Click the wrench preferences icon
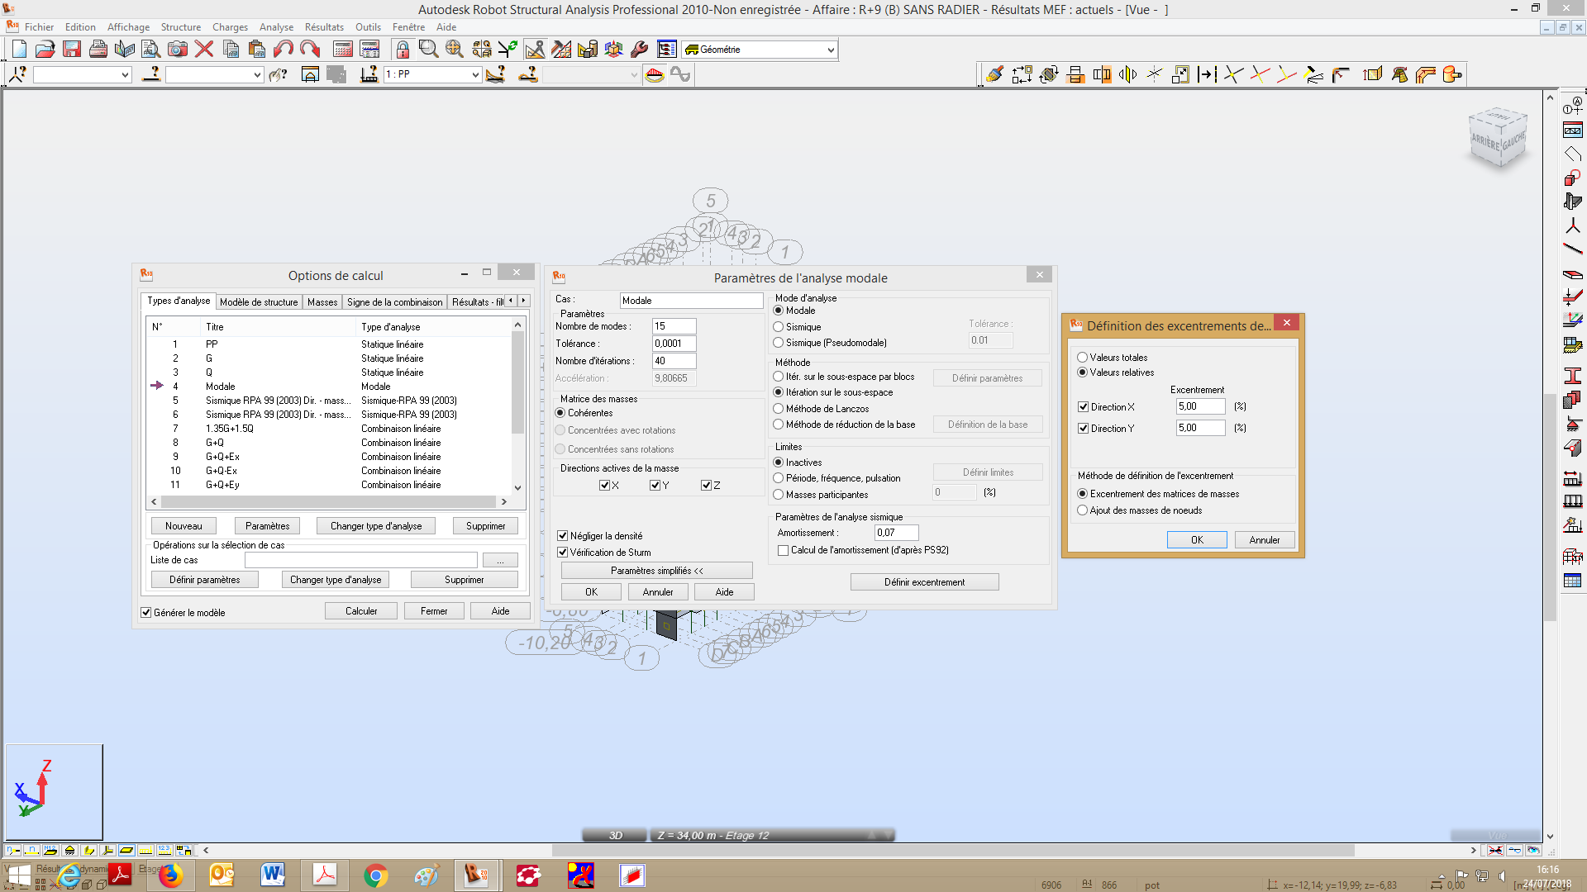1587x892 pixels. (x=640, y=50)
